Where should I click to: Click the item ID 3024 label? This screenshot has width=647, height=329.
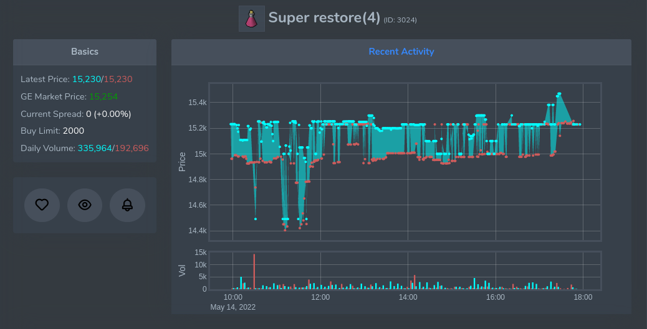click(x=400, y=20)
